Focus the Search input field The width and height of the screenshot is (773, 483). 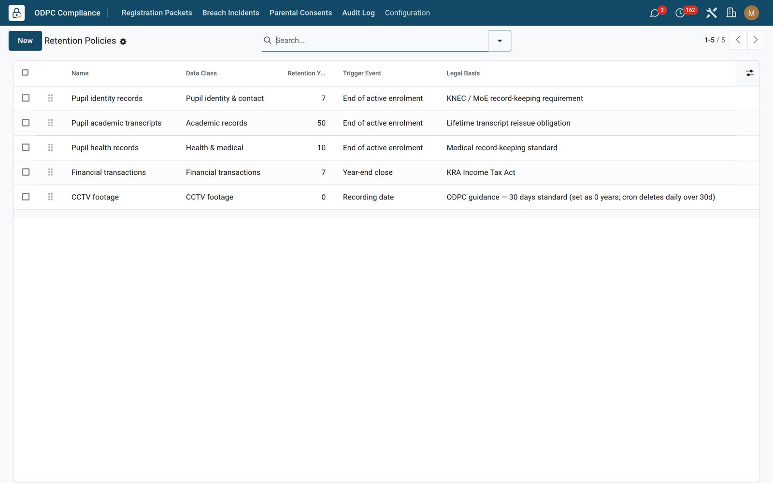tap(381, 41)
